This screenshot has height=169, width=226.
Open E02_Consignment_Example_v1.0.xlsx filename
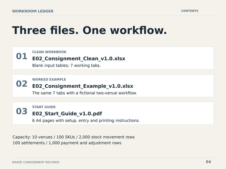[83, 86]
